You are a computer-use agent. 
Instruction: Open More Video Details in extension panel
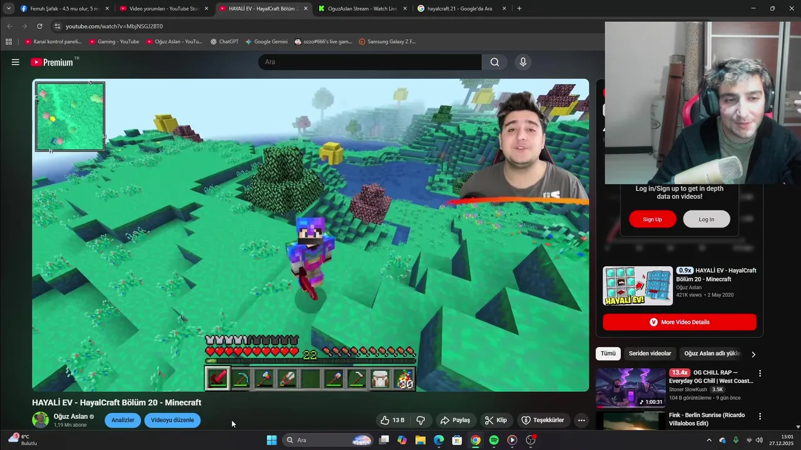coord(680,322)
